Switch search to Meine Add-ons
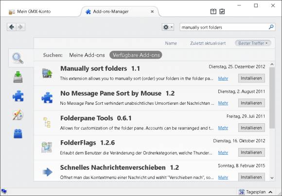282x196 pixels. [x=87, y=55]
